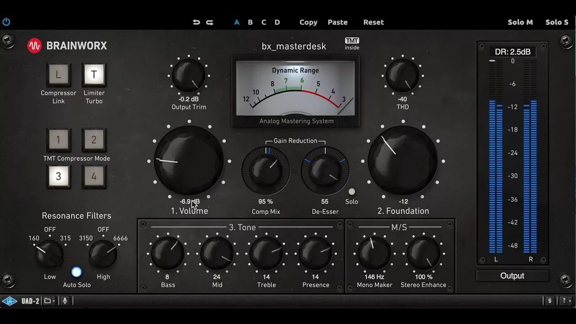The width and height of the screenshot is (576, 324).
Task: Click the undo arrow icon
Action: [196, 22]
